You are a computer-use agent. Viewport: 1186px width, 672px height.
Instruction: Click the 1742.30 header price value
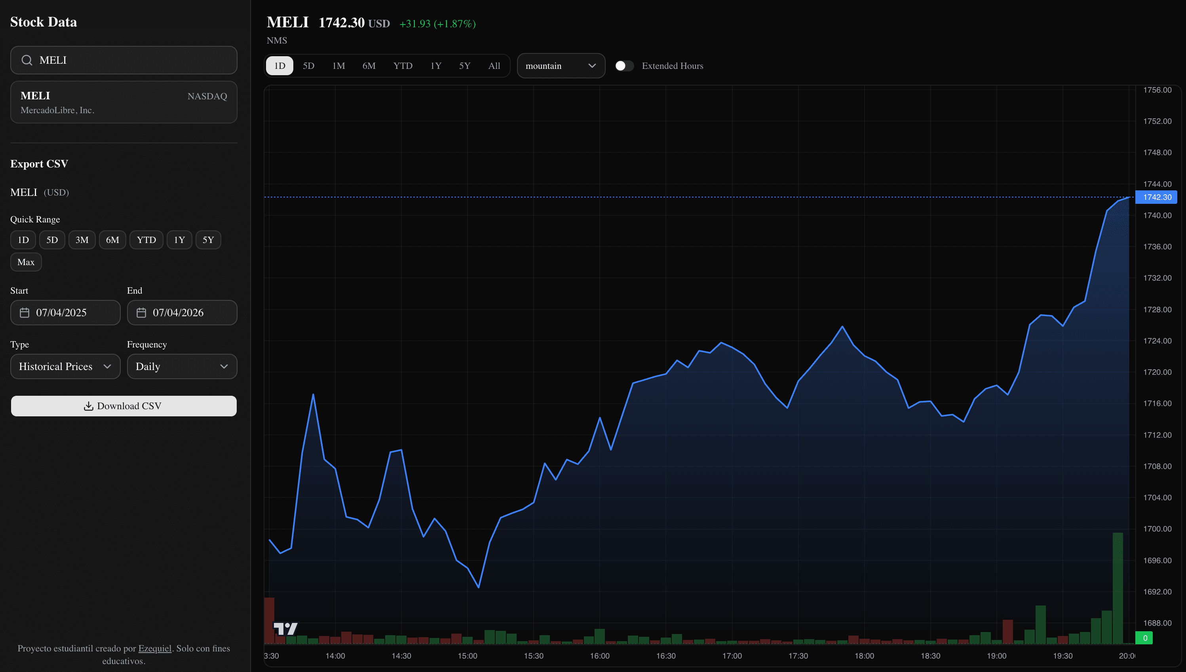342,23
